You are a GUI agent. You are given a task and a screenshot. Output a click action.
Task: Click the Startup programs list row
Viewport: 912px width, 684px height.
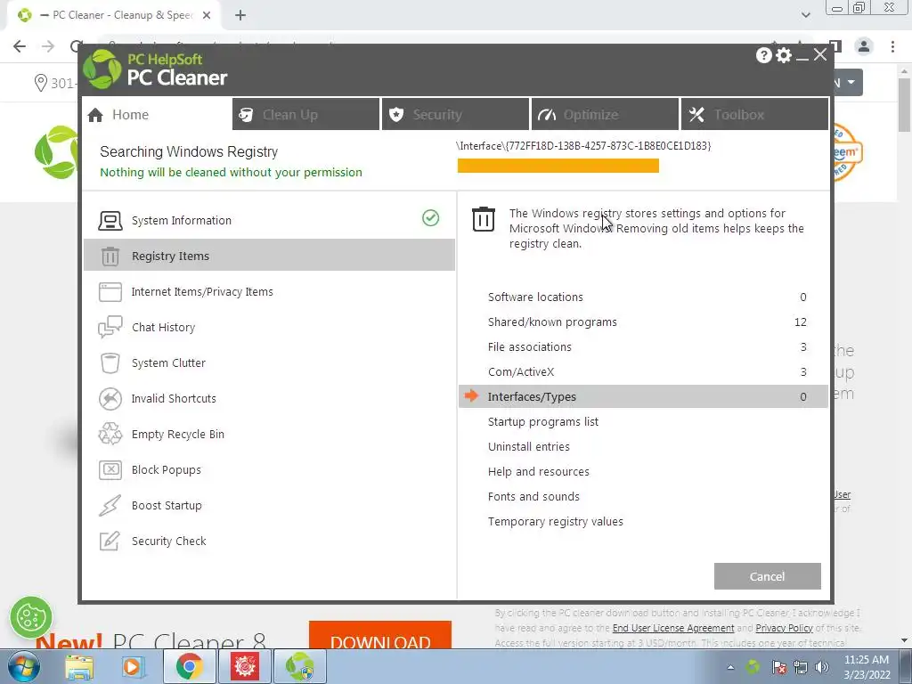[x=643, y=421]
